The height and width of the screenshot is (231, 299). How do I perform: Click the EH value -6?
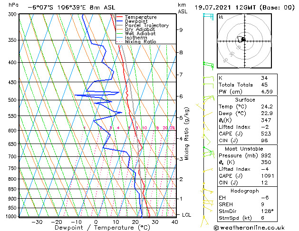(265, 198)
